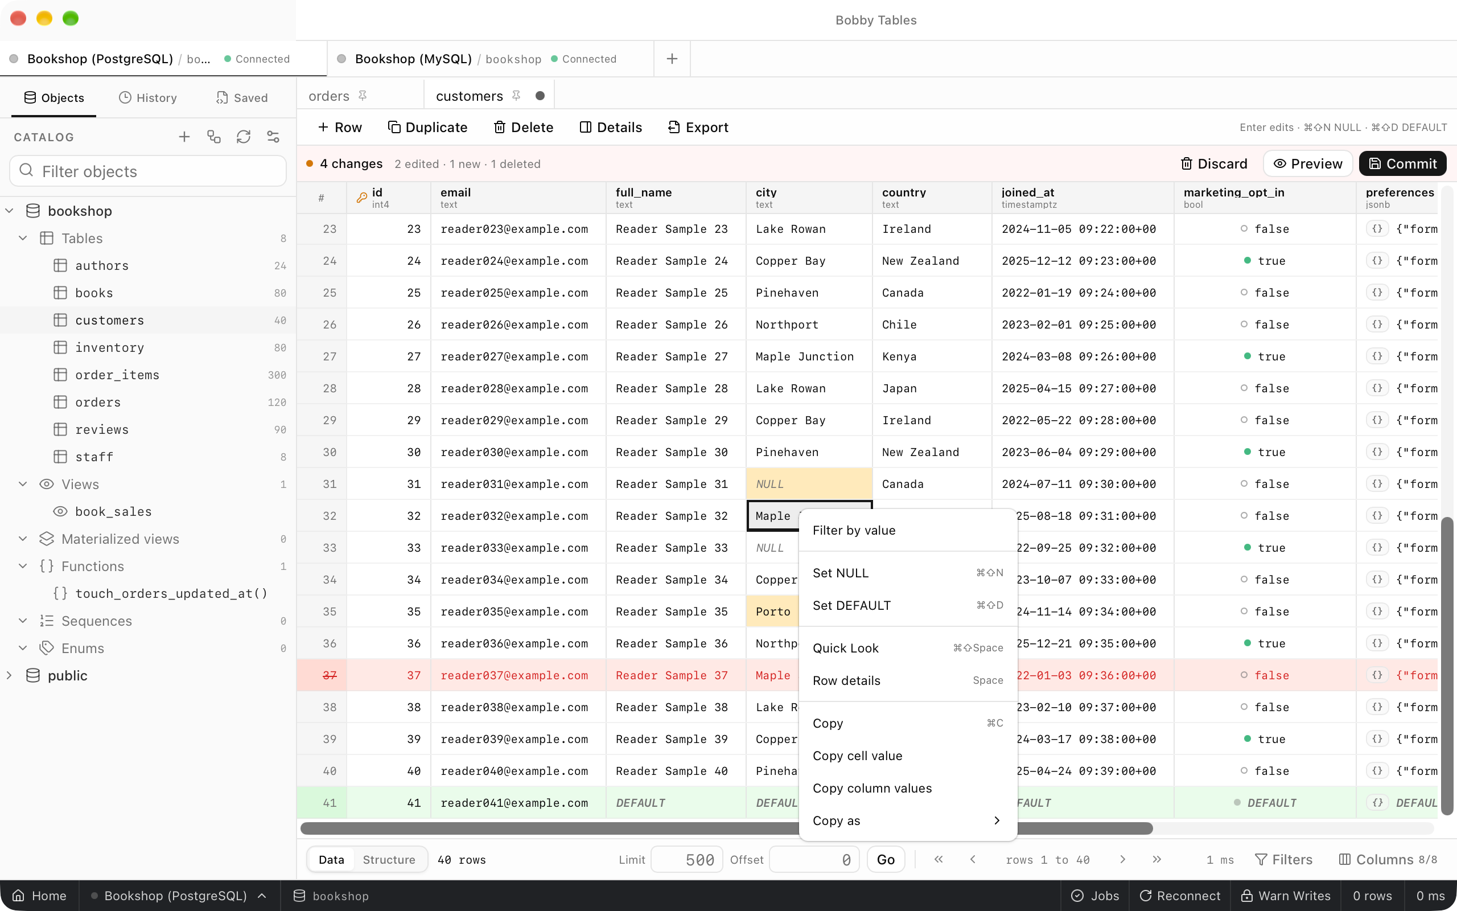Click the book_sales view eye icon
The width and height of the screenshot is (1457, 911).
pyautogui.click(x=60, y=511)
